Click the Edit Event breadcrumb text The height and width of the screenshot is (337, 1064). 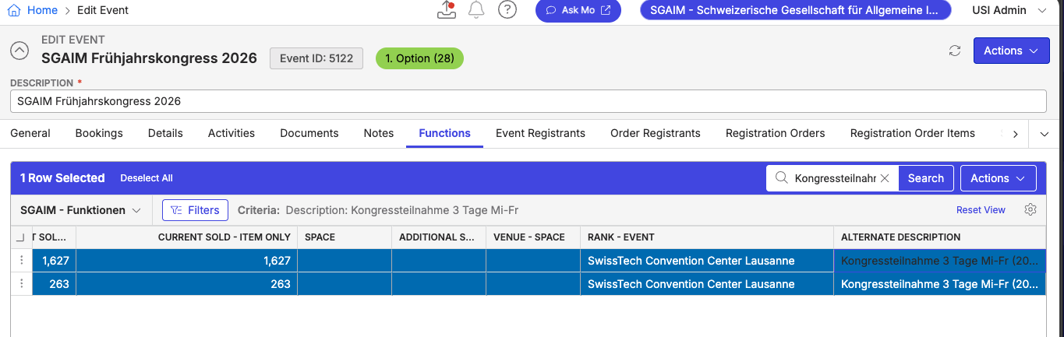pyautogui.click(x=102, y=10)
